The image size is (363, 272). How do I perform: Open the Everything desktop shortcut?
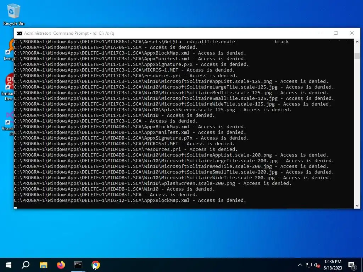(x=9, y=50)
